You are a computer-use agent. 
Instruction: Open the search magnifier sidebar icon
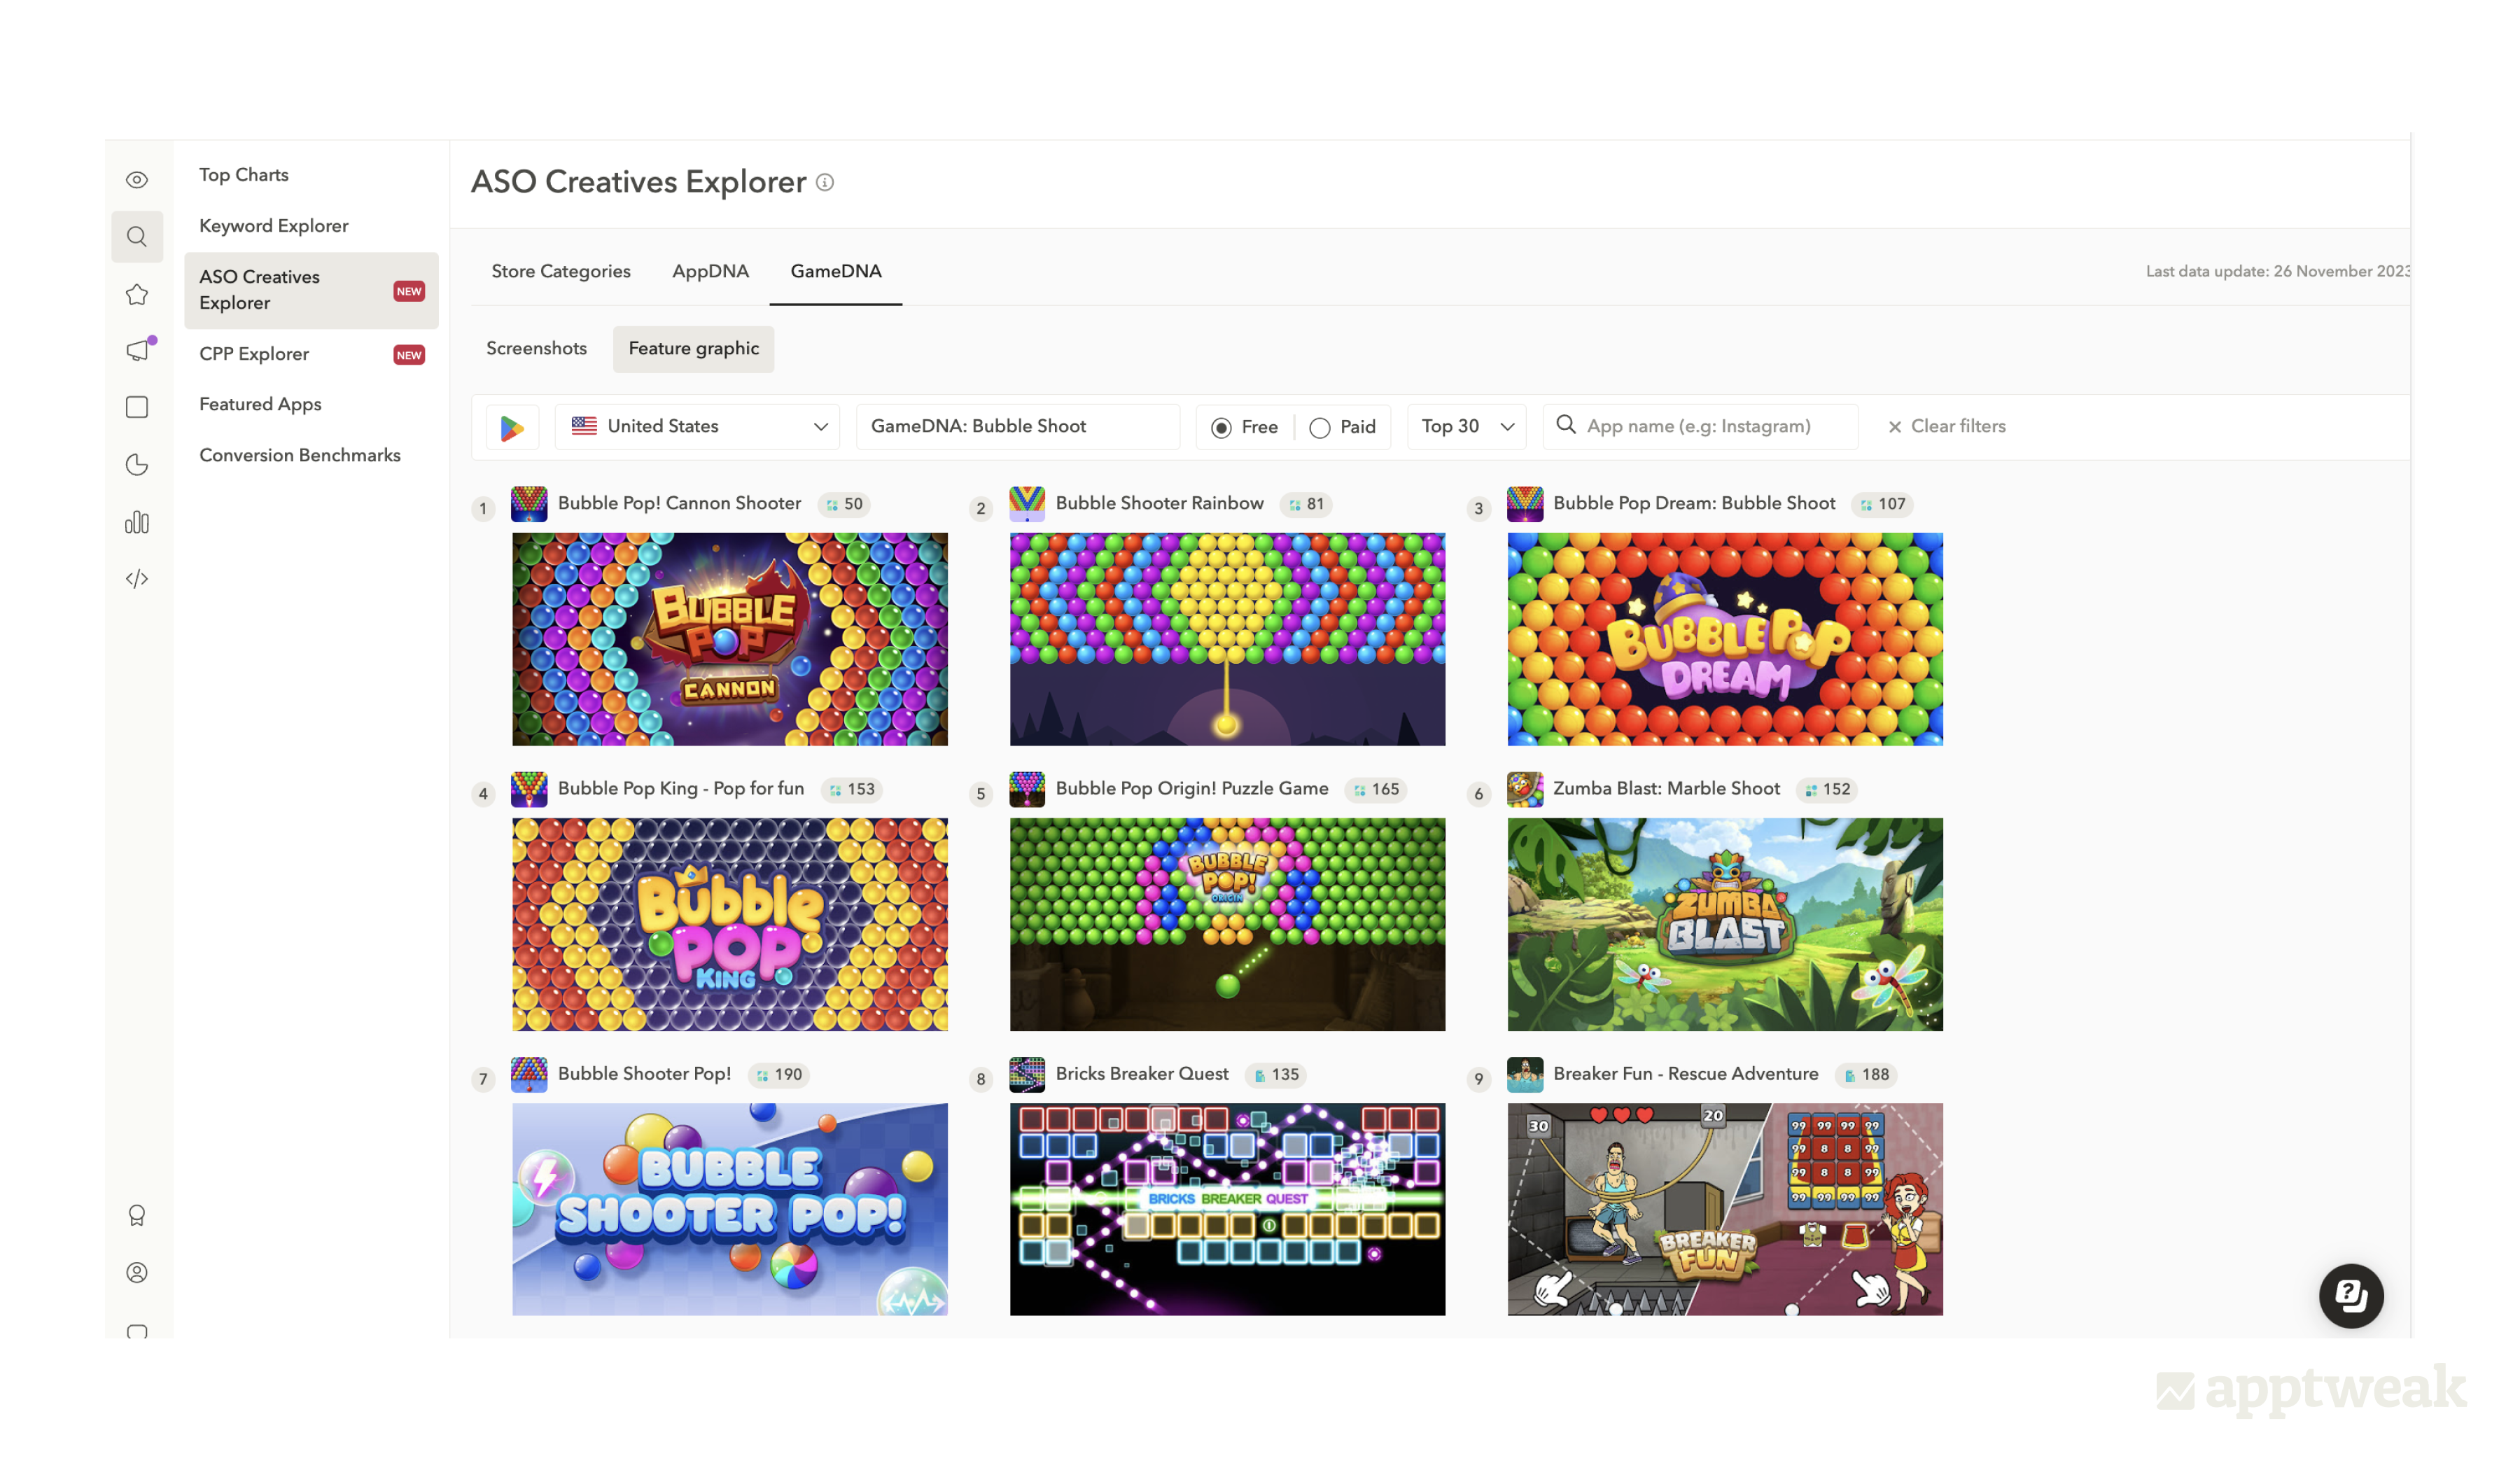pos(137,237)
